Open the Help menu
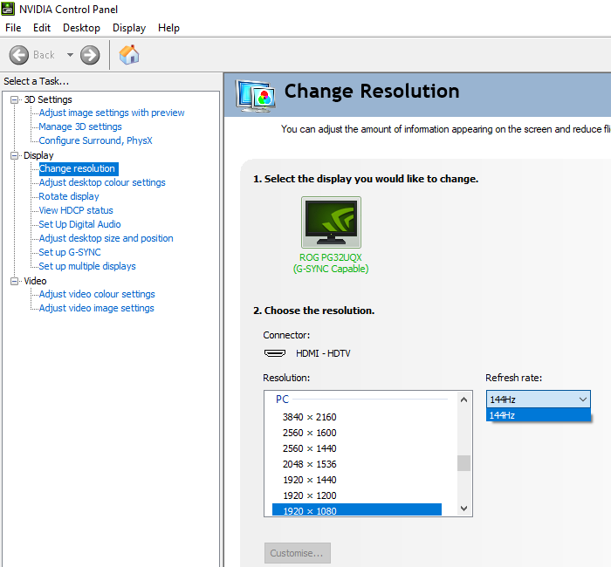The width and height of the screenshot is (611, 567). pyautogui.click(x=168, y=28)
